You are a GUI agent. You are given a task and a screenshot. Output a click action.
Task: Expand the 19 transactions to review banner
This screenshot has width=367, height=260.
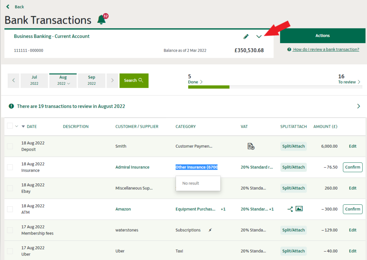tap(359, 106)
